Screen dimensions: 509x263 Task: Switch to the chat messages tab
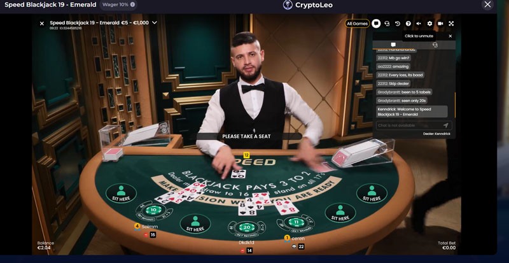tap(393, 45)
